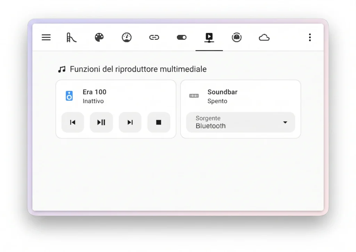Click the Era 100 name text
Screen dimensions: 356x252
click(95, 92)
